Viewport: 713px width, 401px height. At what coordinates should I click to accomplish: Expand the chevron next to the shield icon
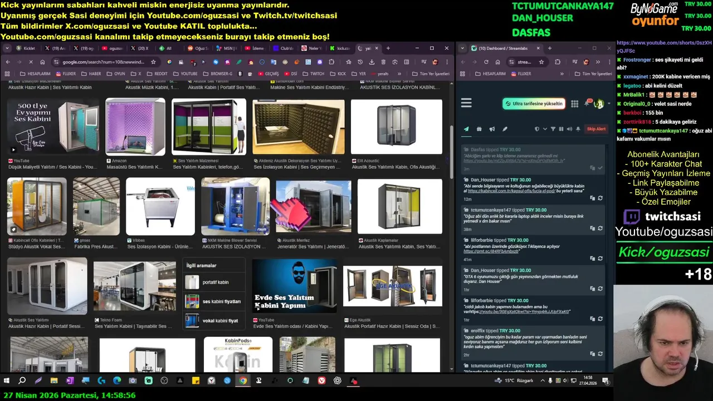pos(544,129)
